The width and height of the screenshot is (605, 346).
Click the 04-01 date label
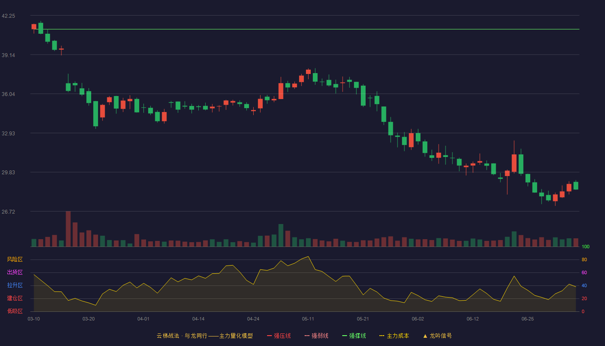tap(143, 319)
